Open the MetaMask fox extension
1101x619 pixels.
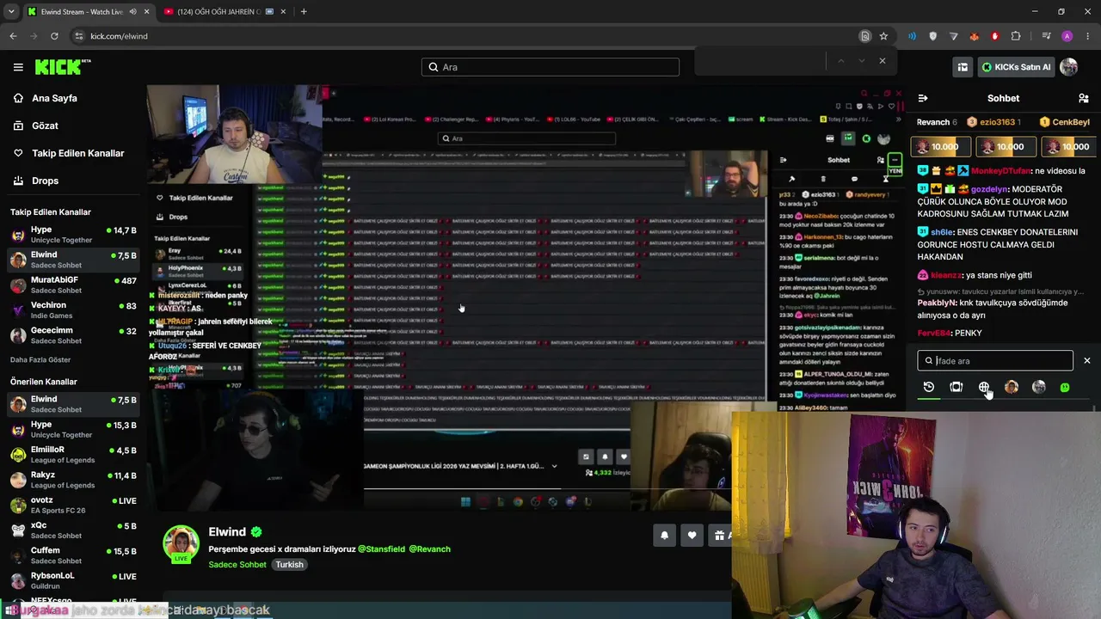[975, 36]
